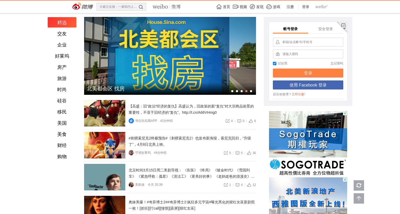This screenshot has height=214, width=400.
Task: Click comment icon on 守望好莱坞 post
Action: click(x=238, y=153)
